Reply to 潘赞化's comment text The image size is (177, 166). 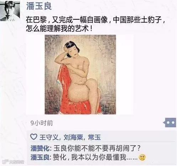point(97,148)
